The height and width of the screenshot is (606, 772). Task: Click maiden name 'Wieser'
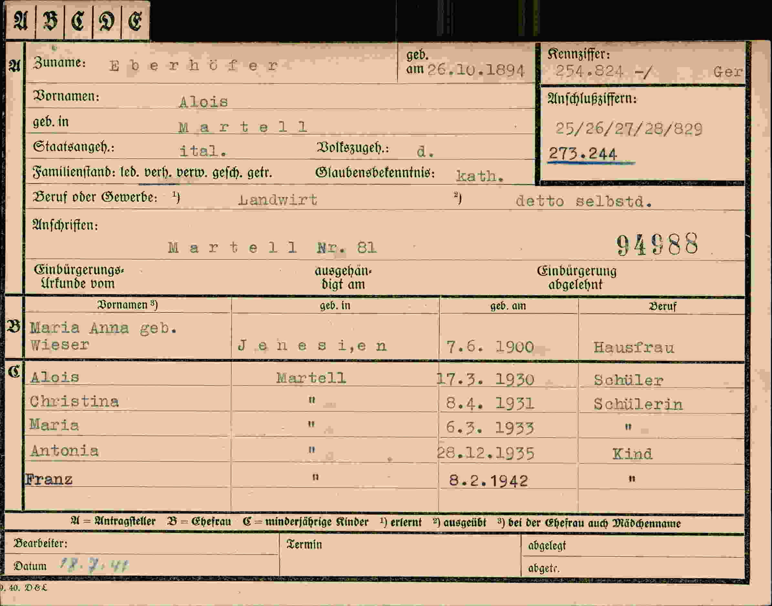[x=60, y=345]
